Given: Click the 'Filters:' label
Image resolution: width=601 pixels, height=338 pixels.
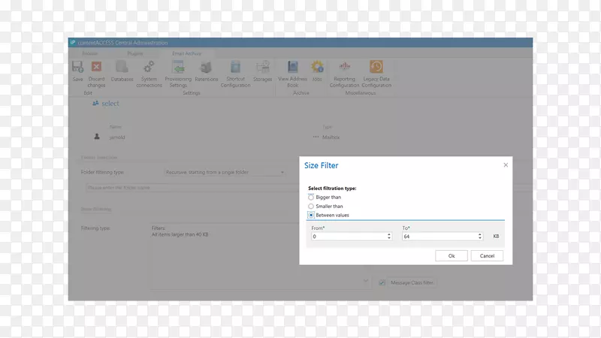Looking at the screenshot, I should point(159,228).
